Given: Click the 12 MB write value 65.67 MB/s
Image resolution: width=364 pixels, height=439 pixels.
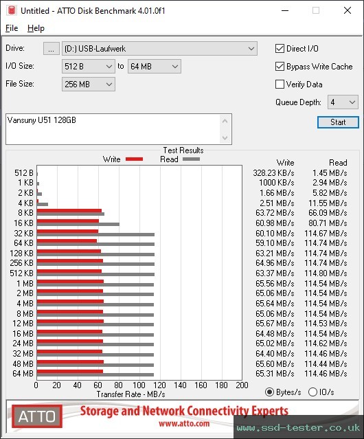Looking at the screenshot, I should (x=275, y=324).
